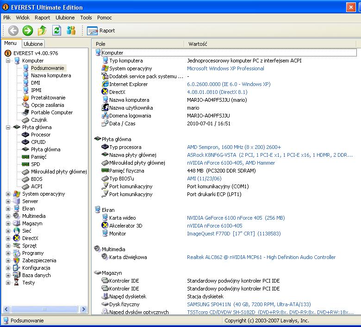Click the Raport toolbar button
Screen dimensions: 361x327
101,31
